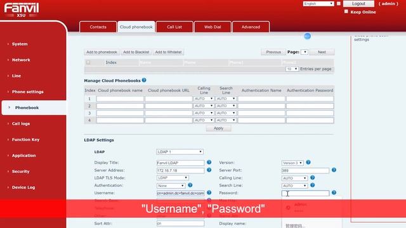Viewport: 406px width, 228px height.
Task: Click help icon beside Version dropdown
Action: 308,162
